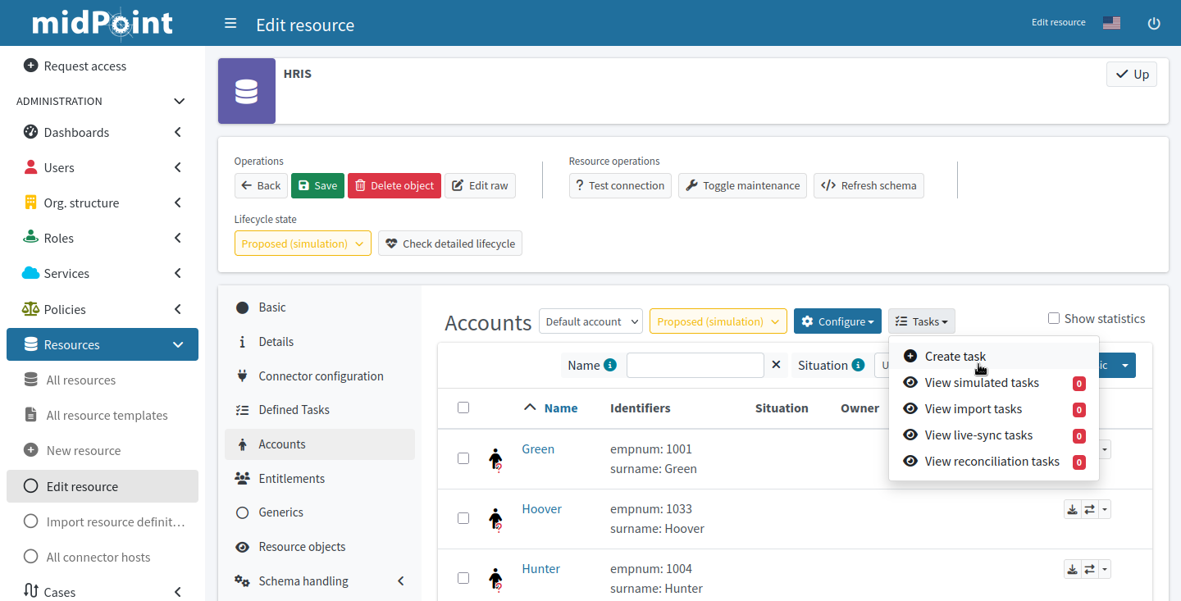
Task: Tick the select-all checkbox in the accounts header
Action: [x=463, y=407]
